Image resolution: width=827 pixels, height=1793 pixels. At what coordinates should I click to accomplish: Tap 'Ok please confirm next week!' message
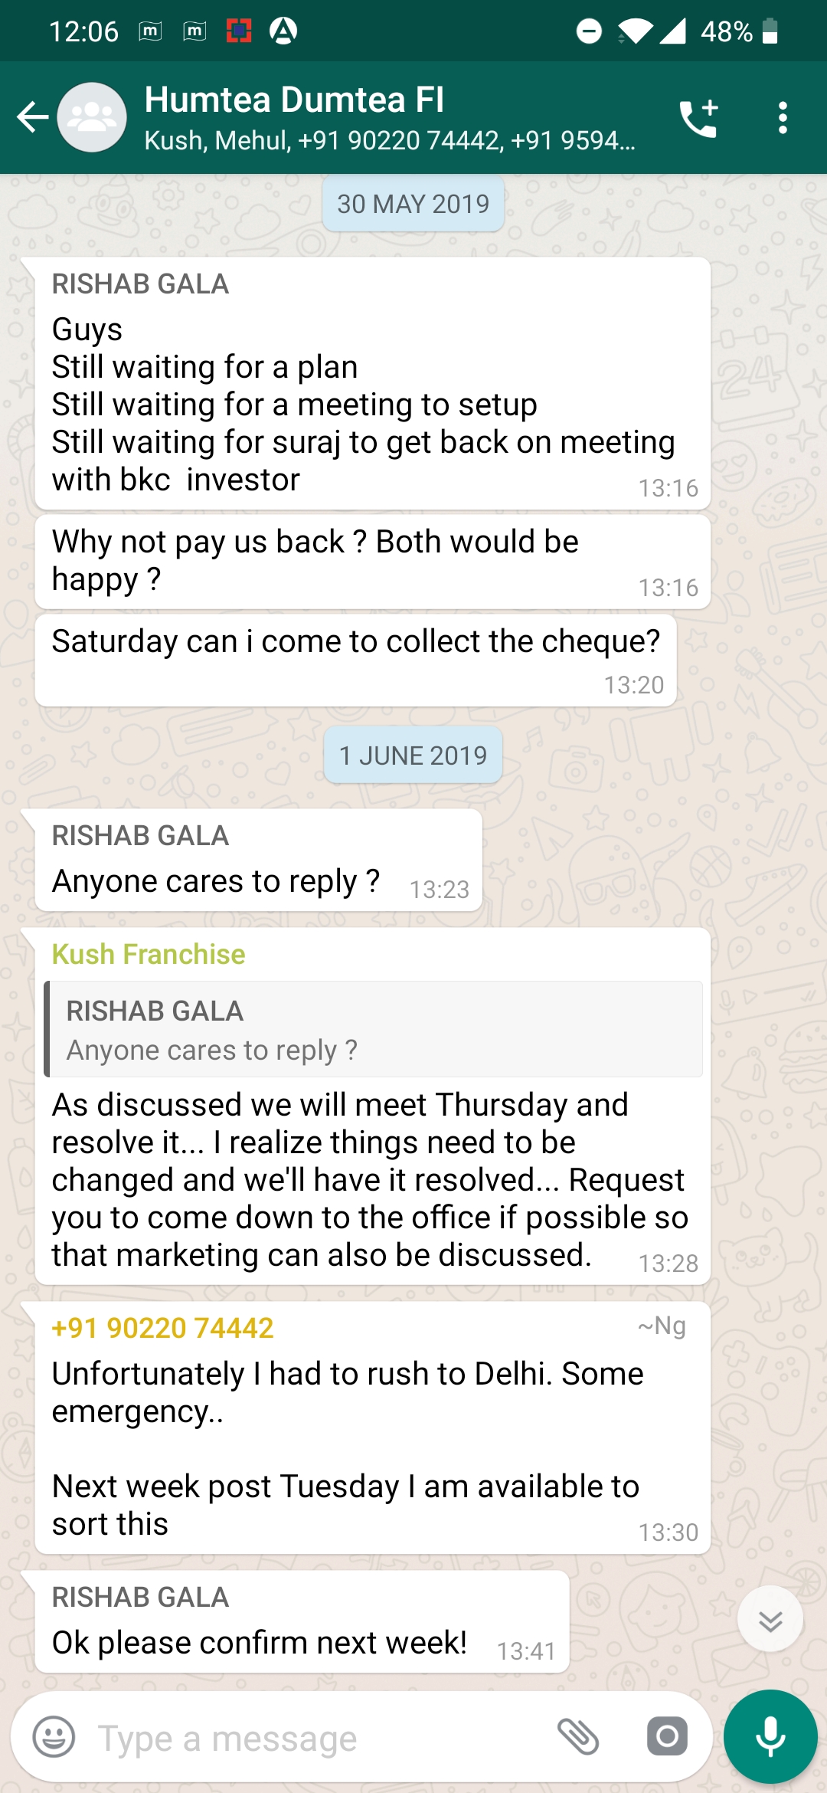260,1643
